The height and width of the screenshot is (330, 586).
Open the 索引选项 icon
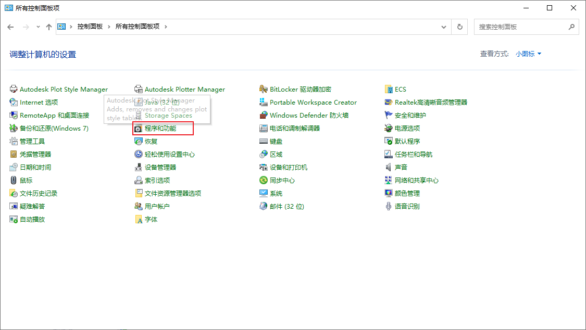(x=139, y=180)
